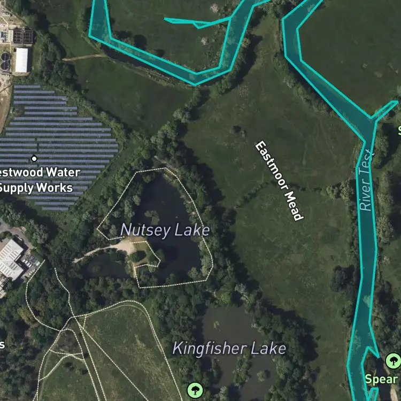
Task: Click the circular treatment tanks at waterworks
Action: [x=5, y=61]
